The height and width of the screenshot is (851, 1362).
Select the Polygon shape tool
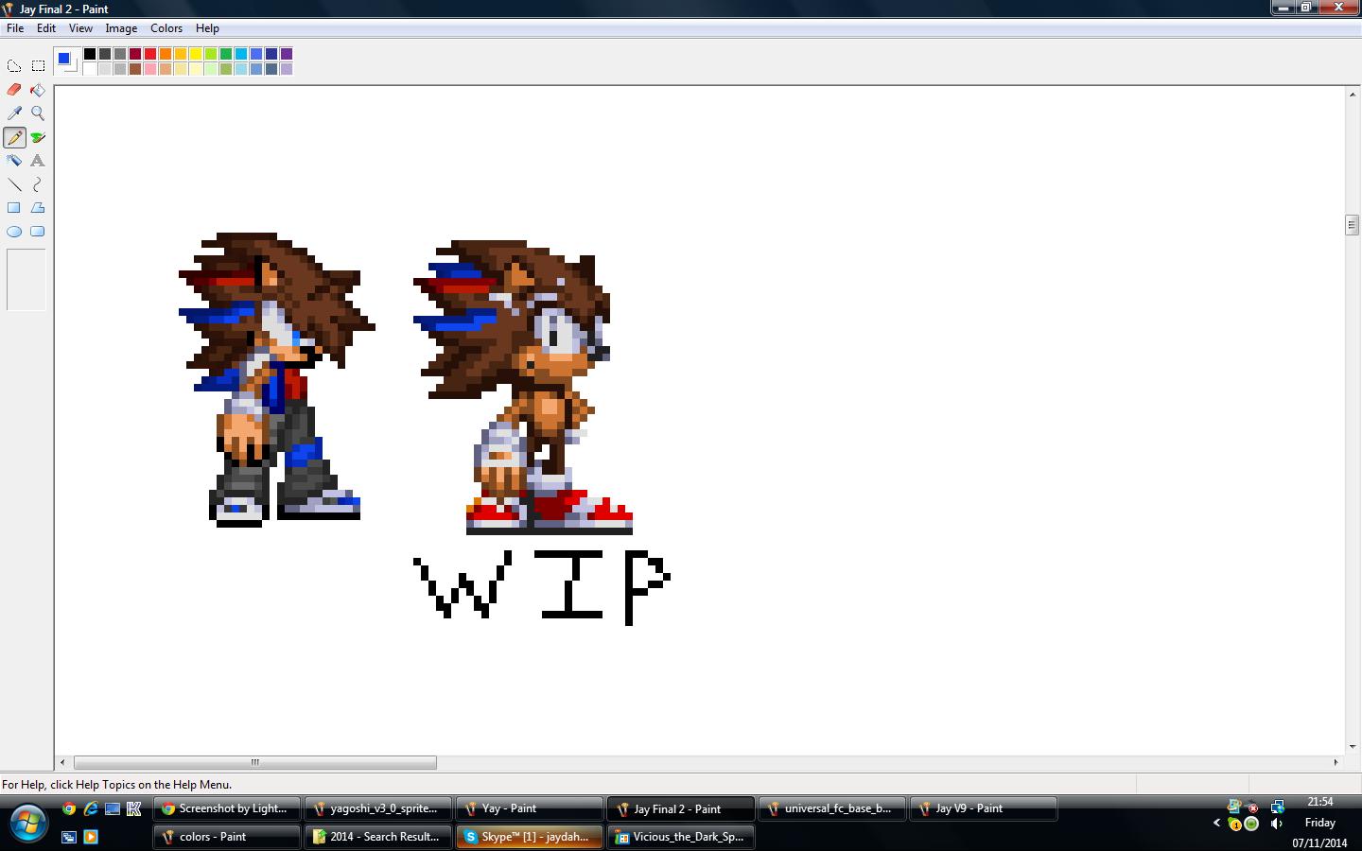point(38,208)
